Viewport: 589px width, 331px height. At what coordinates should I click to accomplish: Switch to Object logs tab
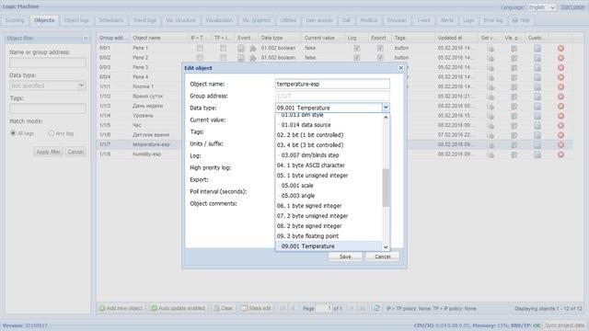76,20
